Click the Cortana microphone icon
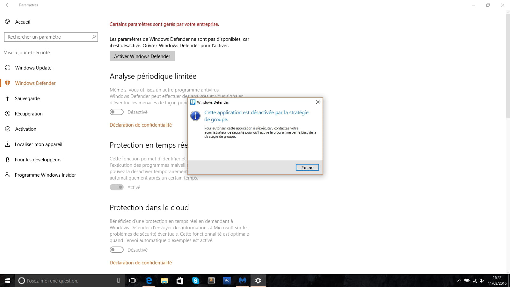510x287 pixels. click(x=118, y=281)
